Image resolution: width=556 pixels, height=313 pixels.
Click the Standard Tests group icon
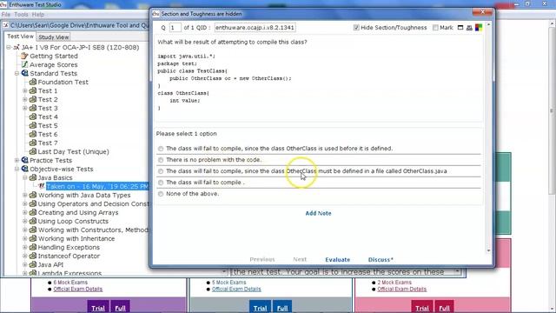[24, 73]
